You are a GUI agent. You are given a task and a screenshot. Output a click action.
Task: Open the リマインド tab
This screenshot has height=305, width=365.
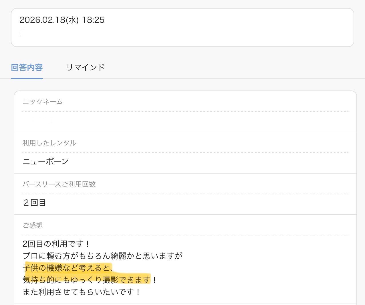point(86,68)
